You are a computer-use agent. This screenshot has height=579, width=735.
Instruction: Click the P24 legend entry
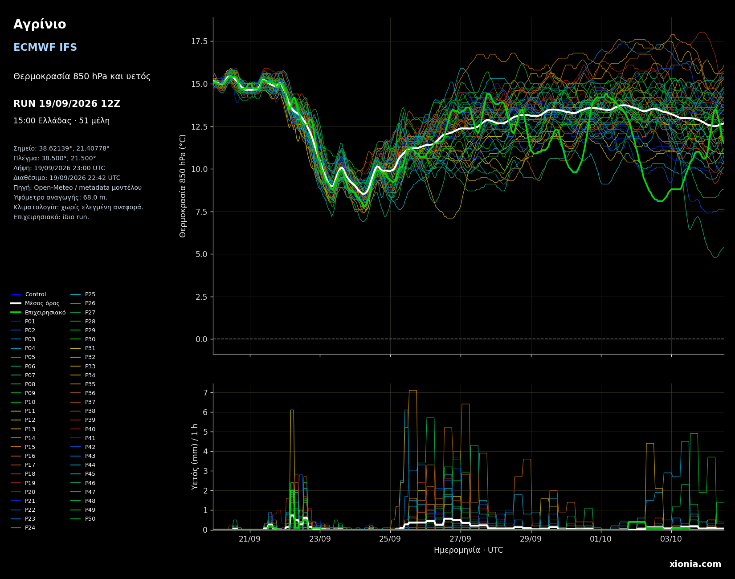(x=23, y=528)
